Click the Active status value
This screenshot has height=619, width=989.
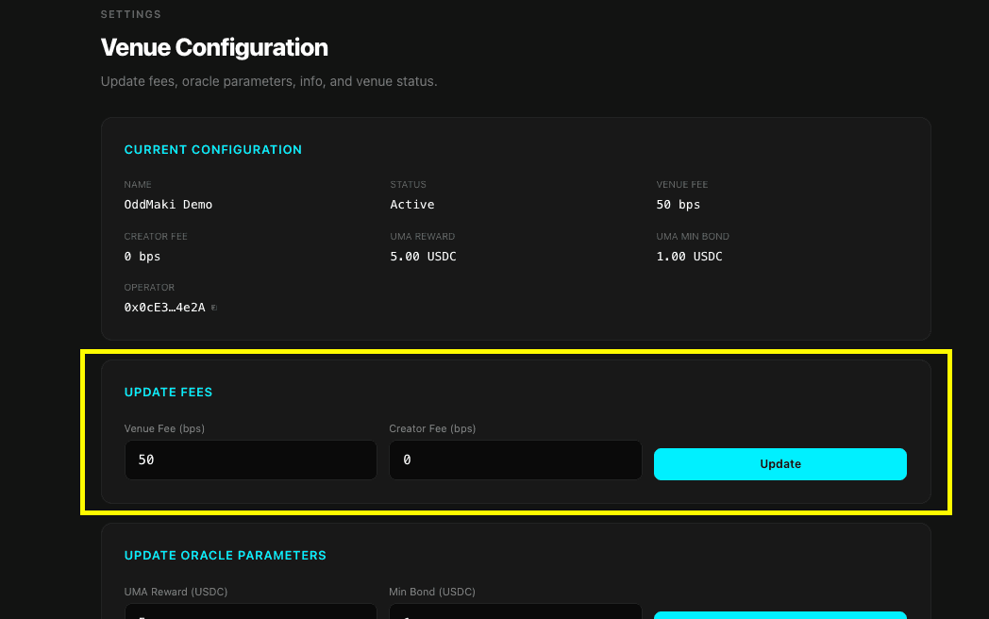click(411, 205)
